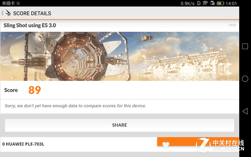The width and height of the screenshot is (251, 157).
Task: Click the Sling Shot using ES 3.0 heading
Action: [x=30, y=25]
